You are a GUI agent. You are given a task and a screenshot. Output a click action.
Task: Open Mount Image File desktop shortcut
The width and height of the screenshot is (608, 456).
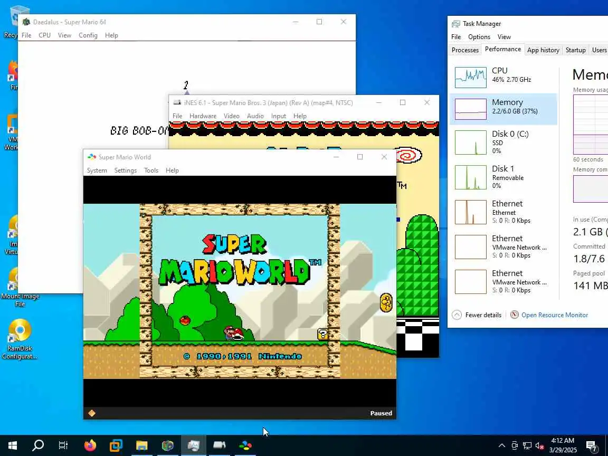20,287
